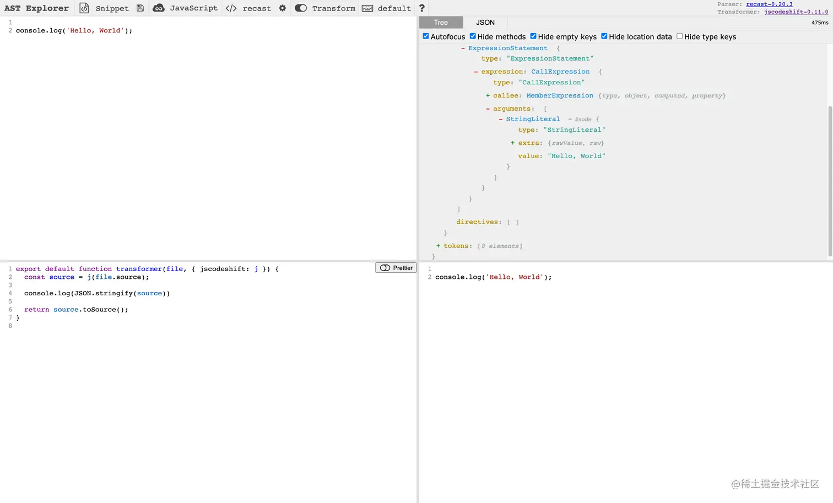Click export default function transformer line
The width and height of the screenshot is (833, 503).
click(x=147, y=269)
